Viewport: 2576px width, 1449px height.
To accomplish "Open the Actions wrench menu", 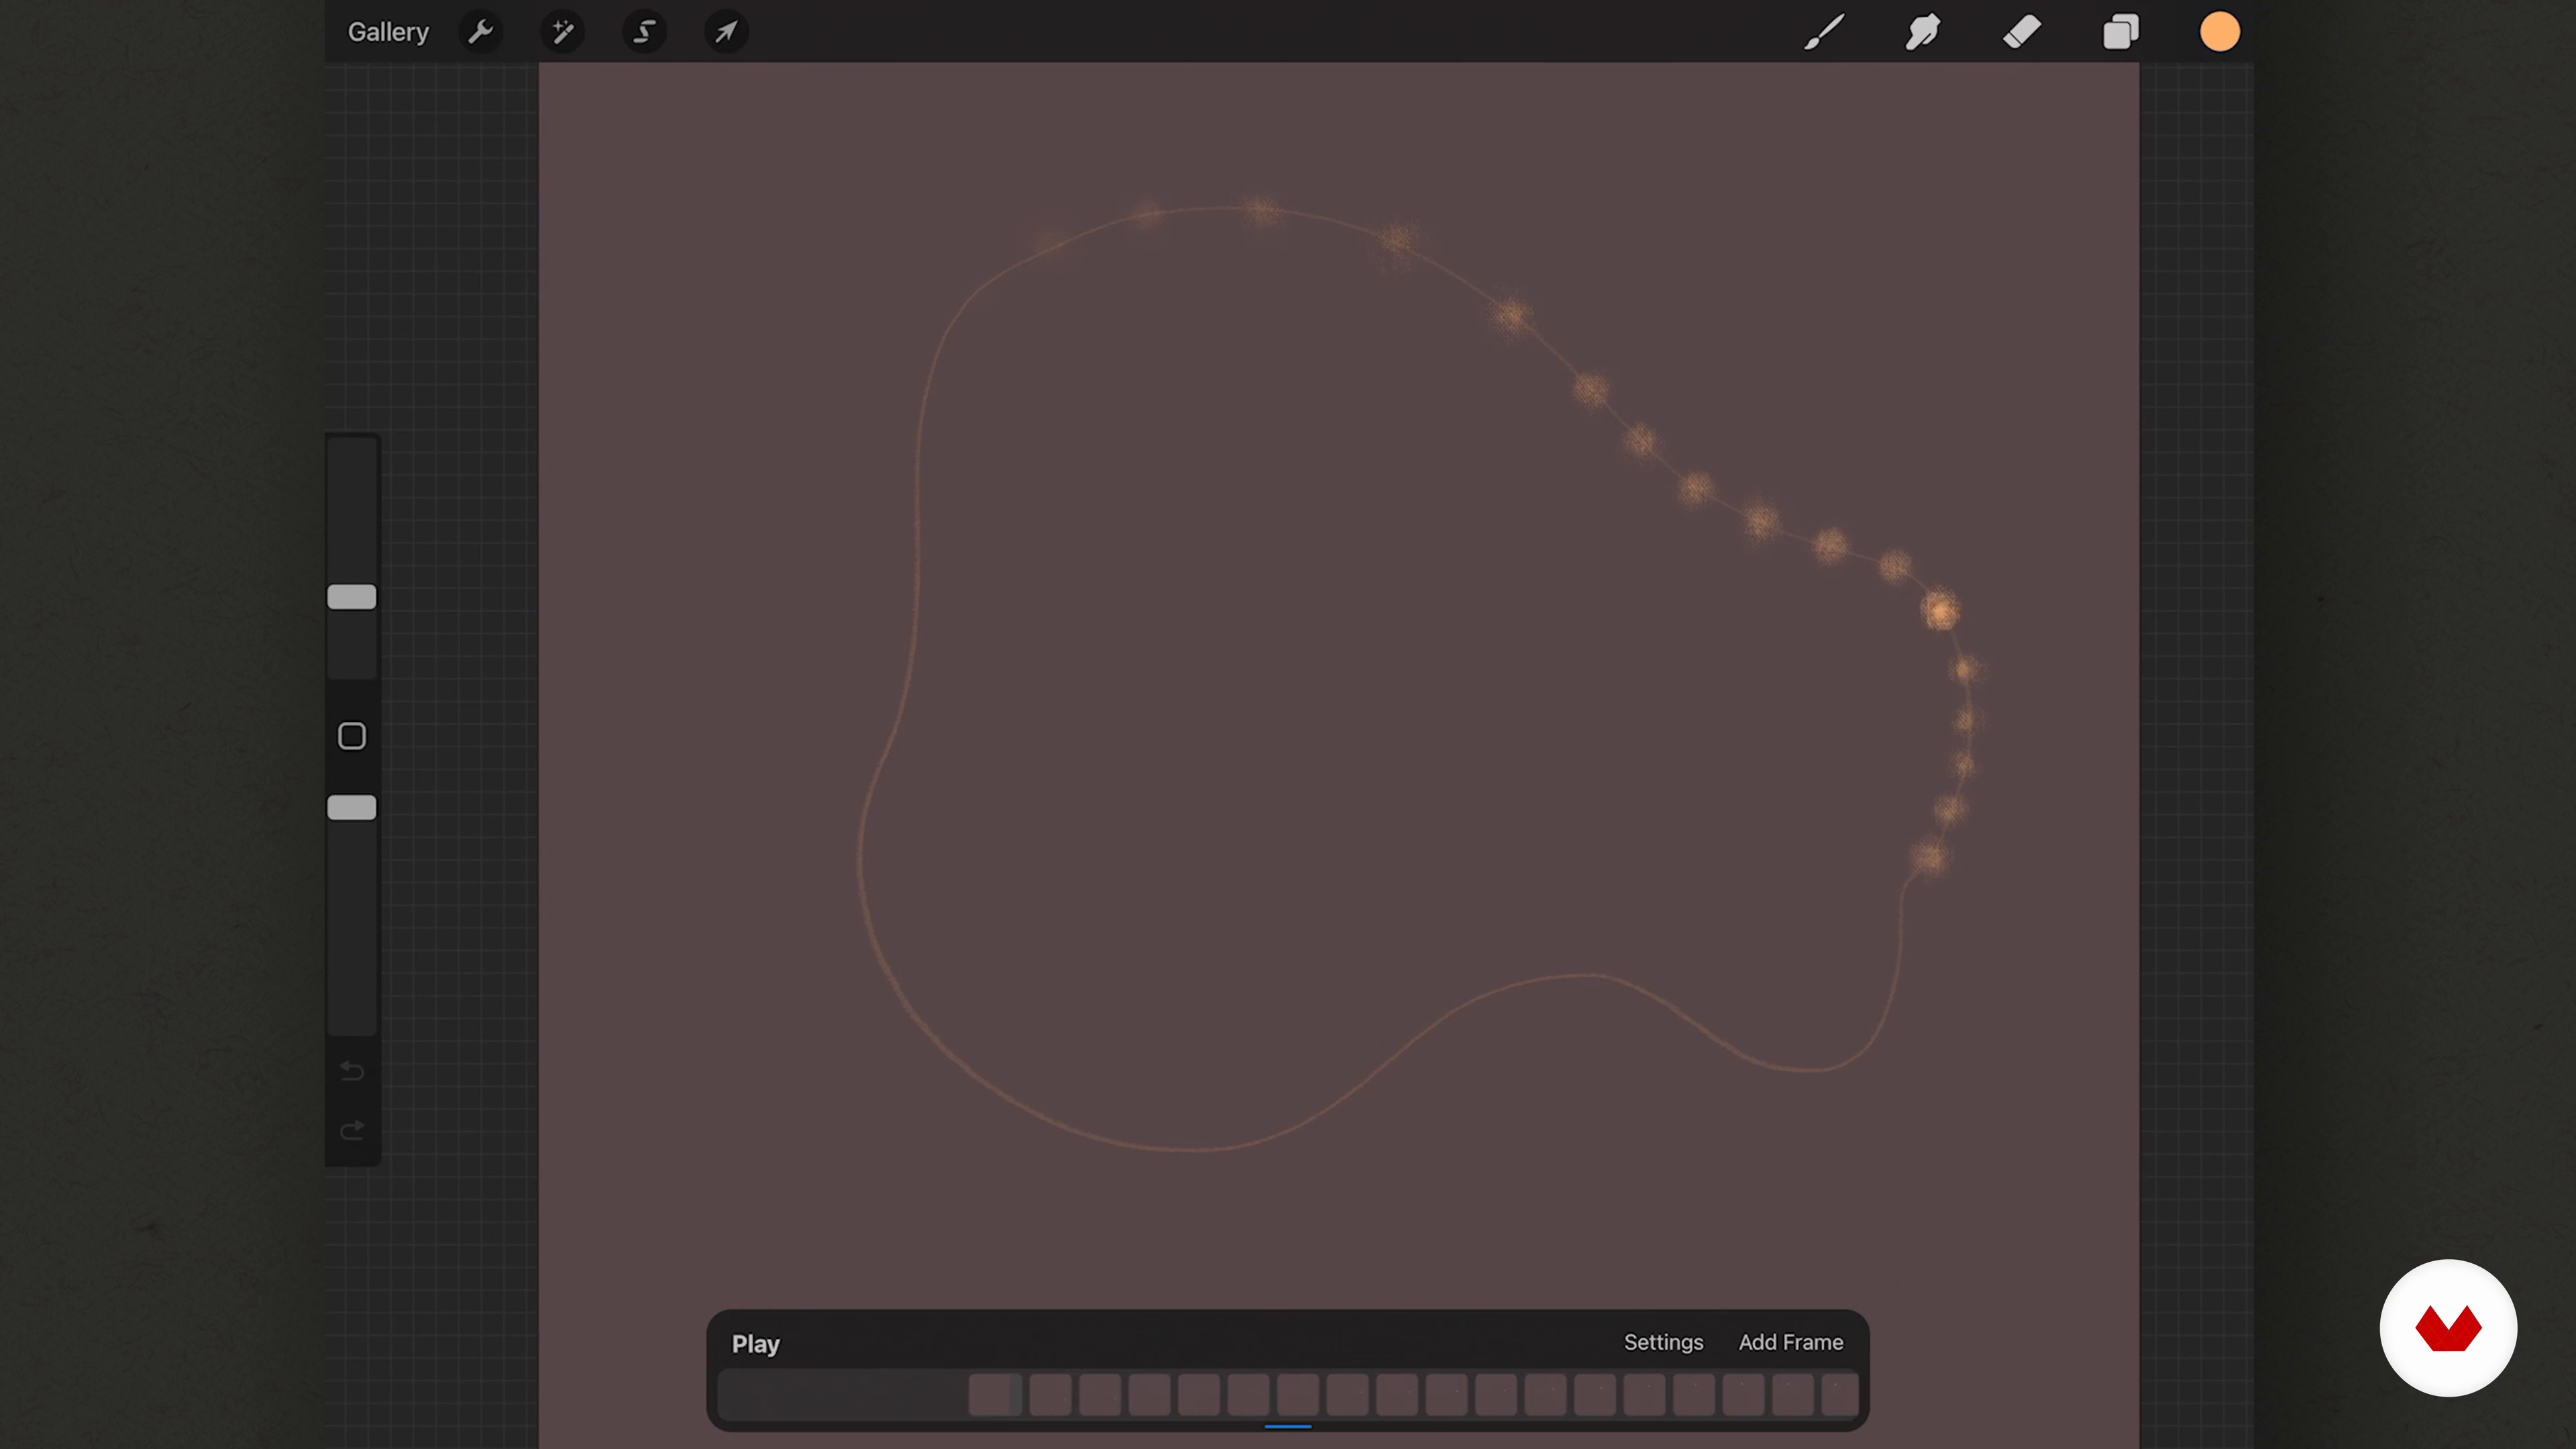I will tap(481, 32).
